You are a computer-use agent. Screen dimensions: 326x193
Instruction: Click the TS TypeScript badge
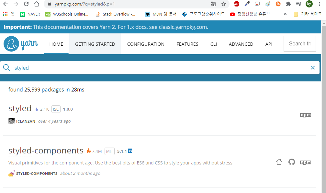pos(130,151)
